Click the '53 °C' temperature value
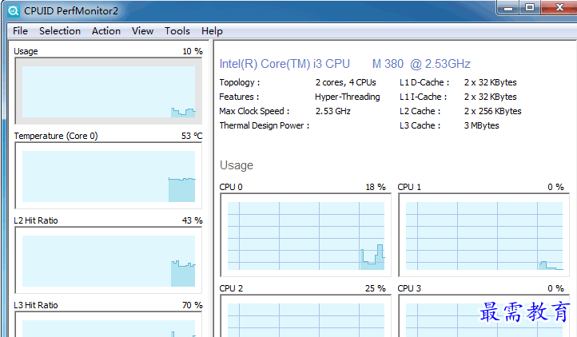The image size is (577, 337). pos(192,136)
